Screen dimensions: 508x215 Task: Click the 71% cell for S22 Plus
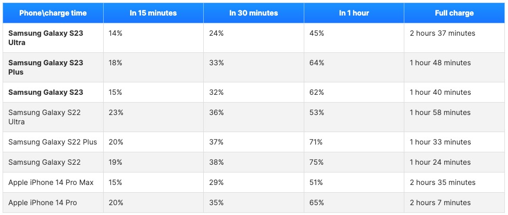coord(316,142)
